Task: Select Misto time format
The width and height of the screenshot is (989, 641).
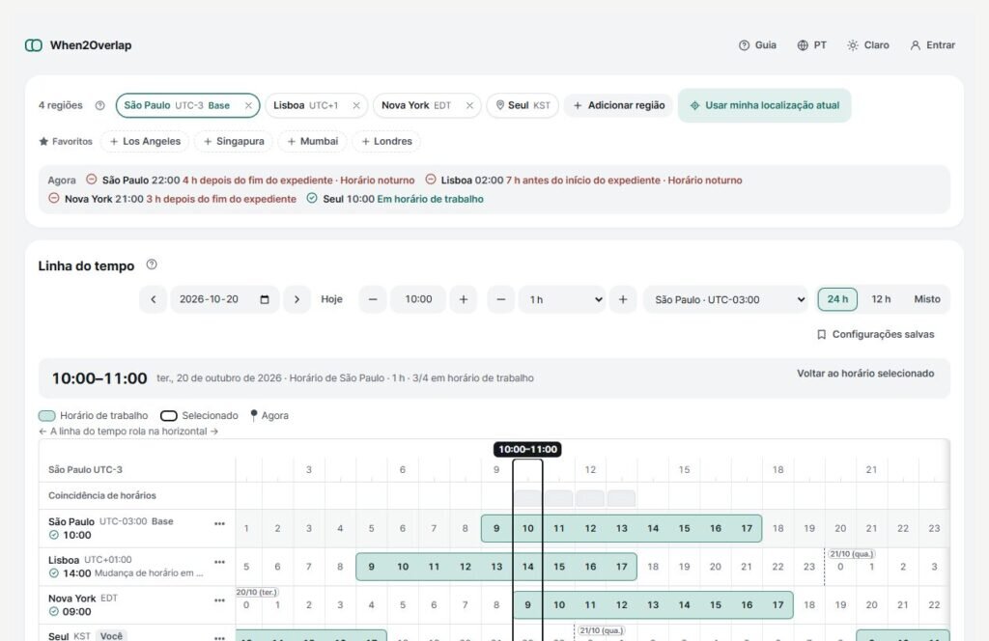Action: [927, 299]
